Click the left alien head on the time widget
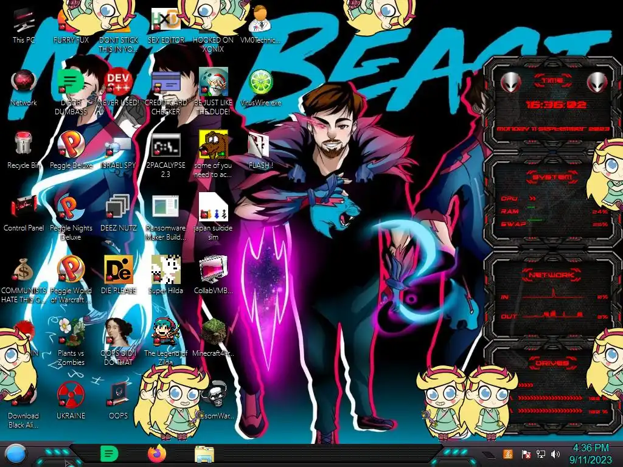Viewport: 623px width, 467px height. tap(510, 82)
